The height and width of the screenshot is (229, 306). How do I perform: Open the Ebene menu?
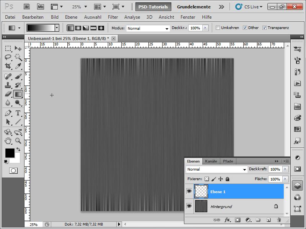pos(71,17)
